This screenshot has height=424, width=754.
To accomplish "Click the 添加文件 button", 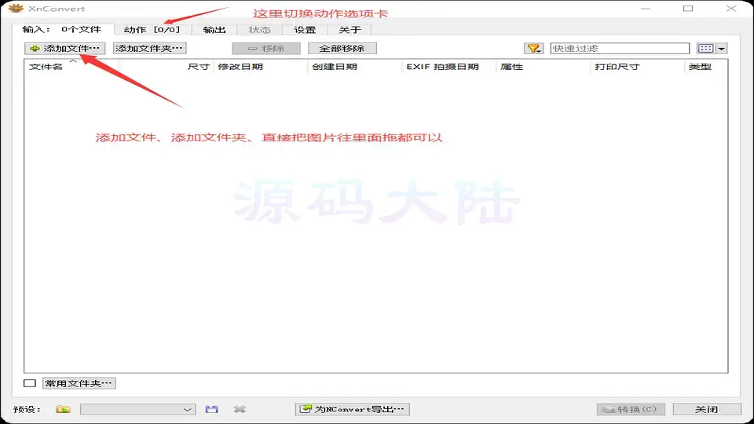I will (x=65, y=48).
